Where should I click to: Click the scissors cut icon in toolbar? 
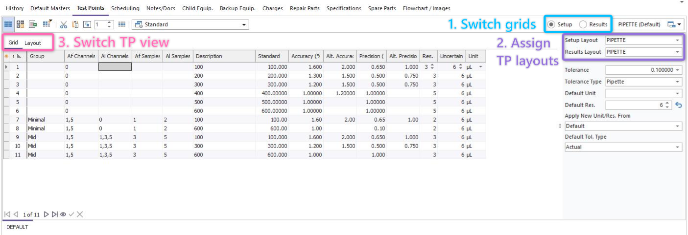point(64,24)
